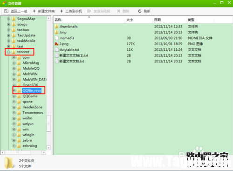Click the send-to-computer icon
This screenshot has height=171, width=233.
coord(89,11)
